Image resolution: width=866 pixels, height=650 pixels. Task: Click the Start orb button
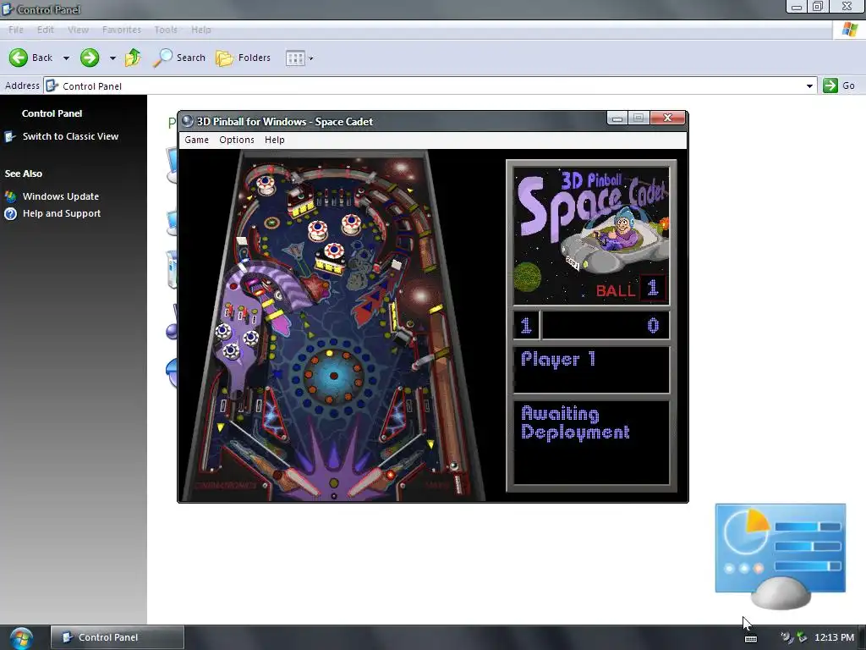[21, 638]
